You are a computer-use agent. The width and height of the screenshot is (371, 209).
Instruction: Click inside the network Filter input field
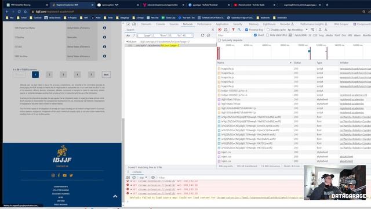coord(234,35)
